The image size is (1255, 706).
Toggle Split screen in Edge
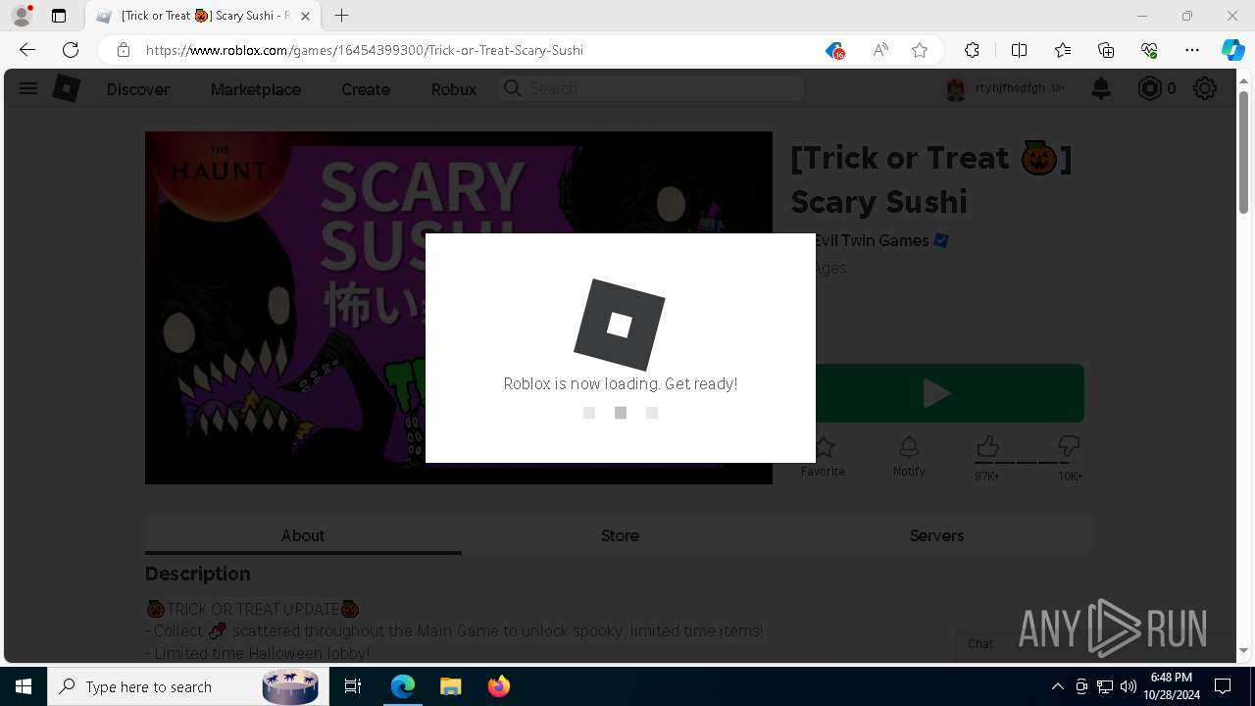click(x=1019, y=50)
